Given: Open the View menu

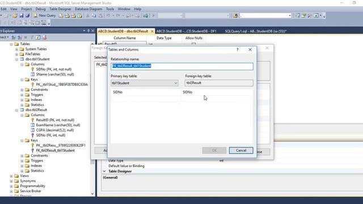Looking at the screenshot, I should click(14, 9).
